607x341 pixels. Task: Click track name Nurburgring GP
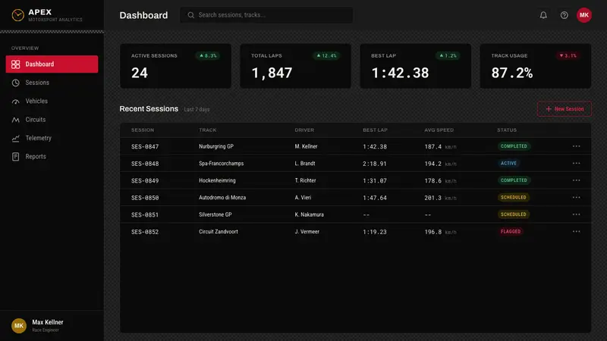[x=216, y=146]
